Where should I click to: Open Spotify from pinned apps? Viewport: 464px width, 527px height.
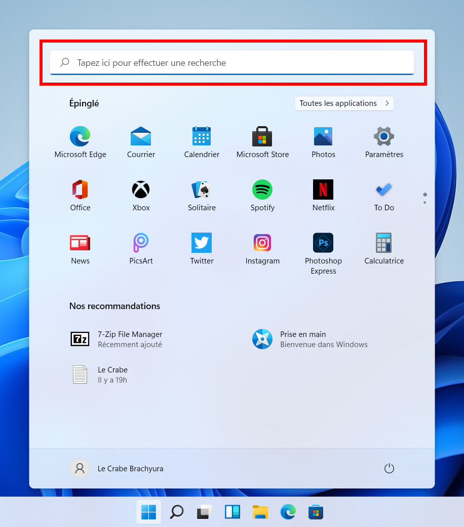click(262, 195)
